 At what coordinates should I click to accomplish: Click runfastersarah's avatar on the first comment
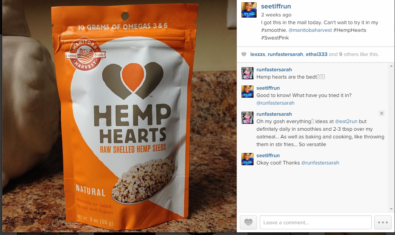click(x=247, y=73)
